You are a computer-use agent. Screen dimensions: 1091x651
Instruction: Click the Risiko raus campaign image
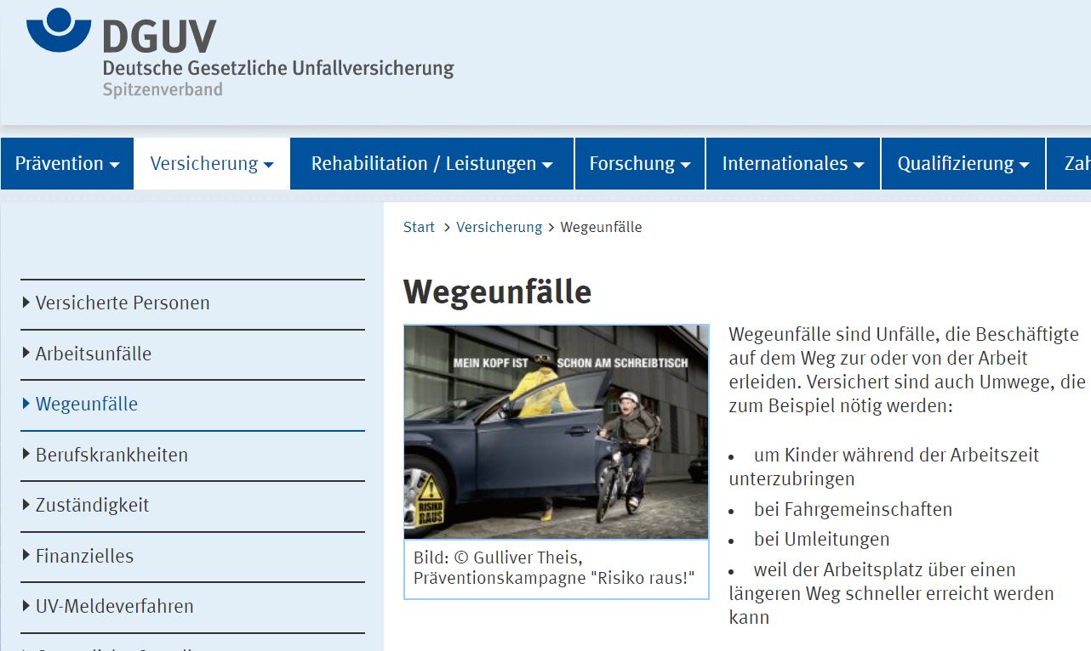pos(557,432)
